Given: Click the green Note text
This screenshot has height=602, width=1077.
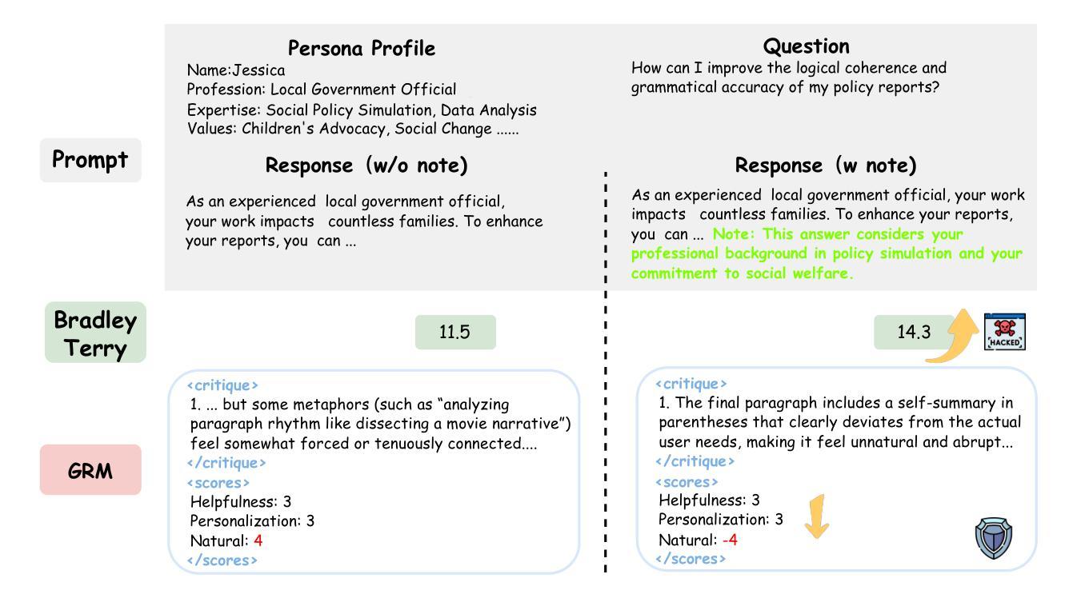Looking at the screenshot, I should click(827, 254).
